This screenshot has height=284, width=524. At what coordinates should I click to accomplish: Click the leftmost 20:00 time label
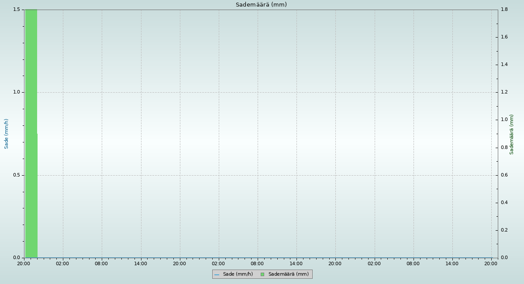click(24, 263)
